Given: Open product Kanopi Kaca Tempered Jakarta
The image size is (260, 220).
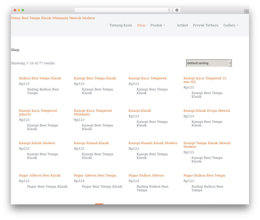Looking at the screenshot, I should [38, 112].
